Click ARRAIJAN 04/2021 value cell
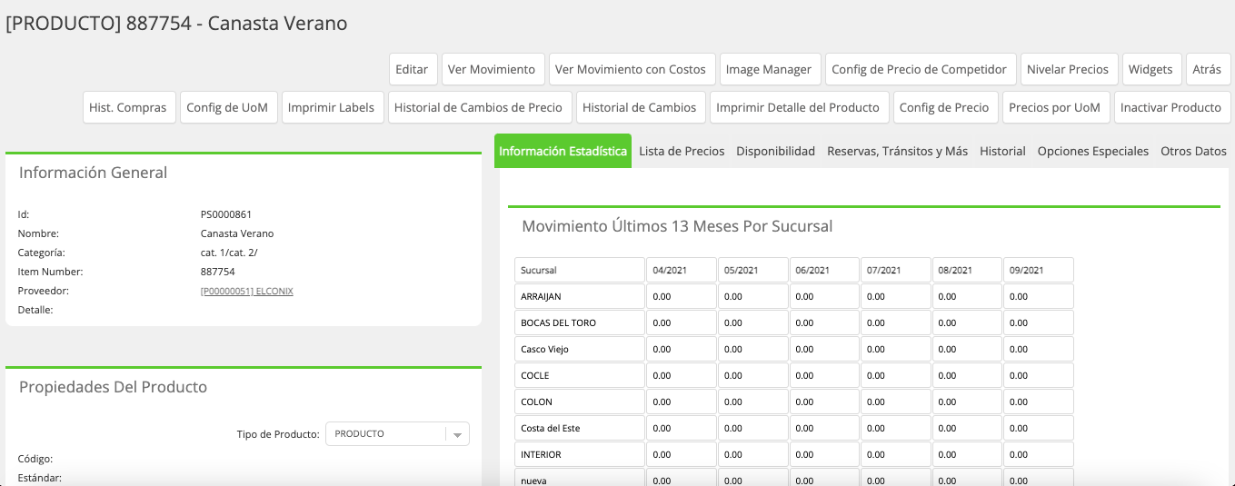The height and width of the screenshot is (486, 1235). (x=681, y=296)
